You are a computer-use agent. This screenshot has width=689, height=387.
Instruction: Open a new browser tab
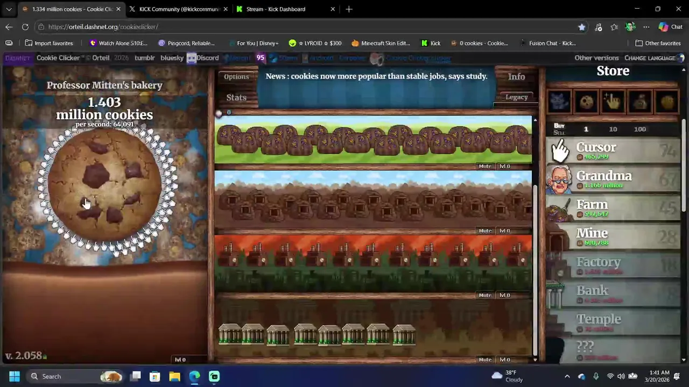click(x=349, y=9)
